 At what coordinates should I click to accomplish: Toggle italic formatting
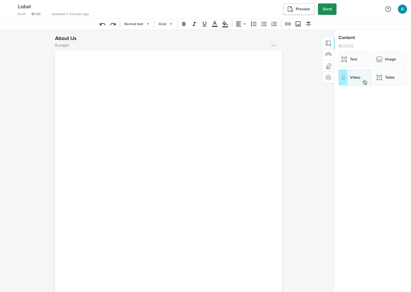tap(194, 24)
